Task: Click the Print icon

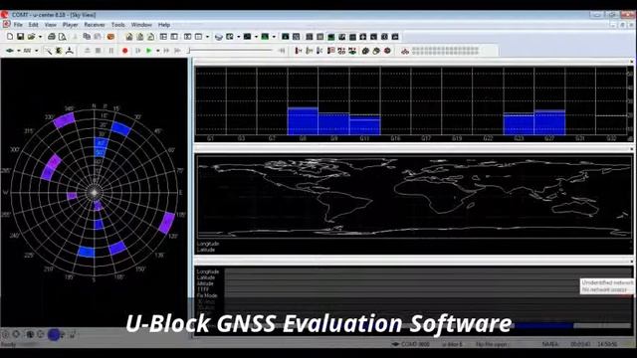Action: click(52, 37)
